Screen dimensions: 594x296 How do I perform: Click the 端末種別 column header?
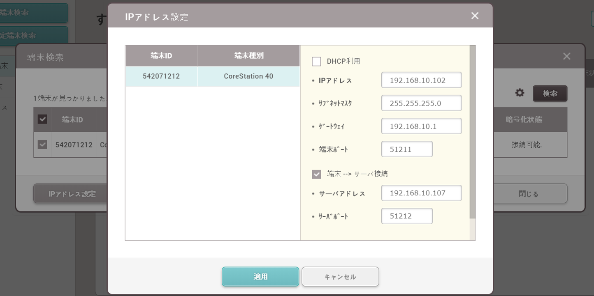point(248,56)
